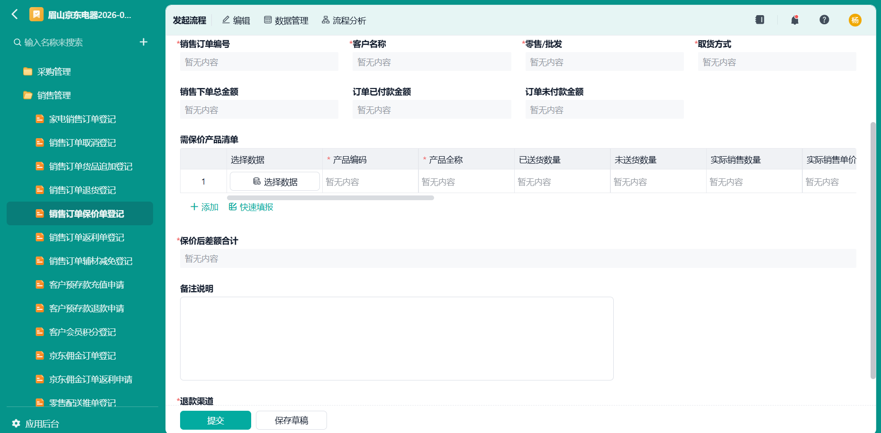
Task: Click the 产品编码 cell in row 1
Action: (370, 182)
